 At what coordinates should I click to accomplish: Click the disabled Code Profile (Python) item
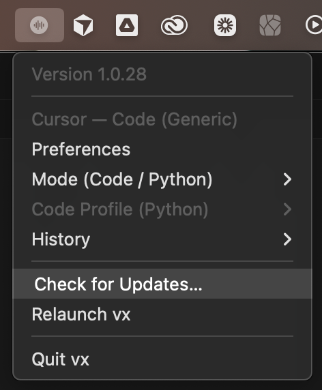click(x=162, y=209)
